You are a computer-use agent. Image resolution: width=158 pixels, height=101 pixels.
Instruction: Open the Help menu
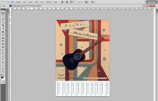[55, 2]
